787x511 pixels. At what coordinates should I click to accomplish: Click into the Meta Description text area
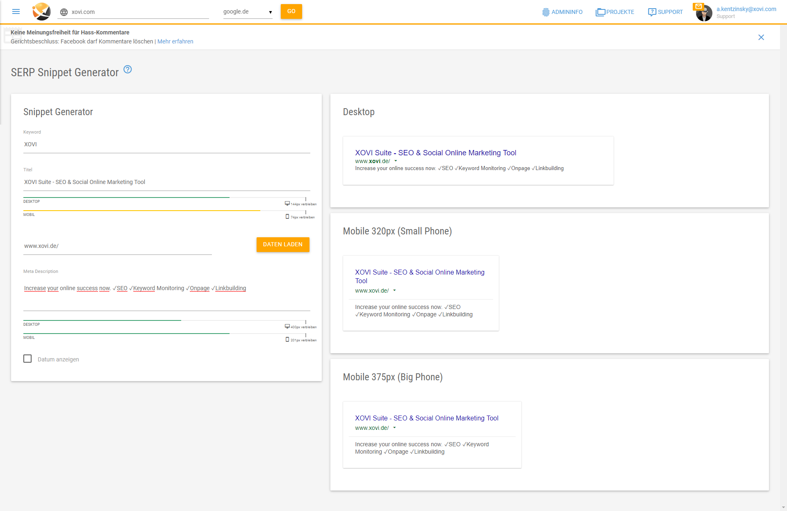point(167,294)
